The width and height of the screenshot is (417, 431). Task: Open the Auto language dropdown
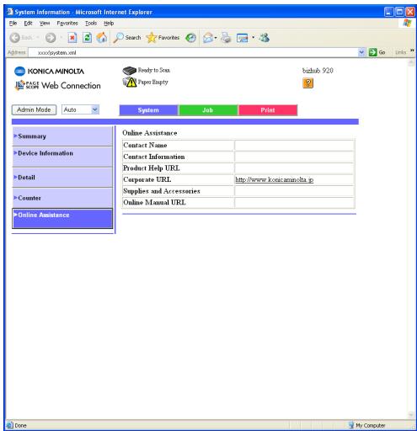[80, 109]
